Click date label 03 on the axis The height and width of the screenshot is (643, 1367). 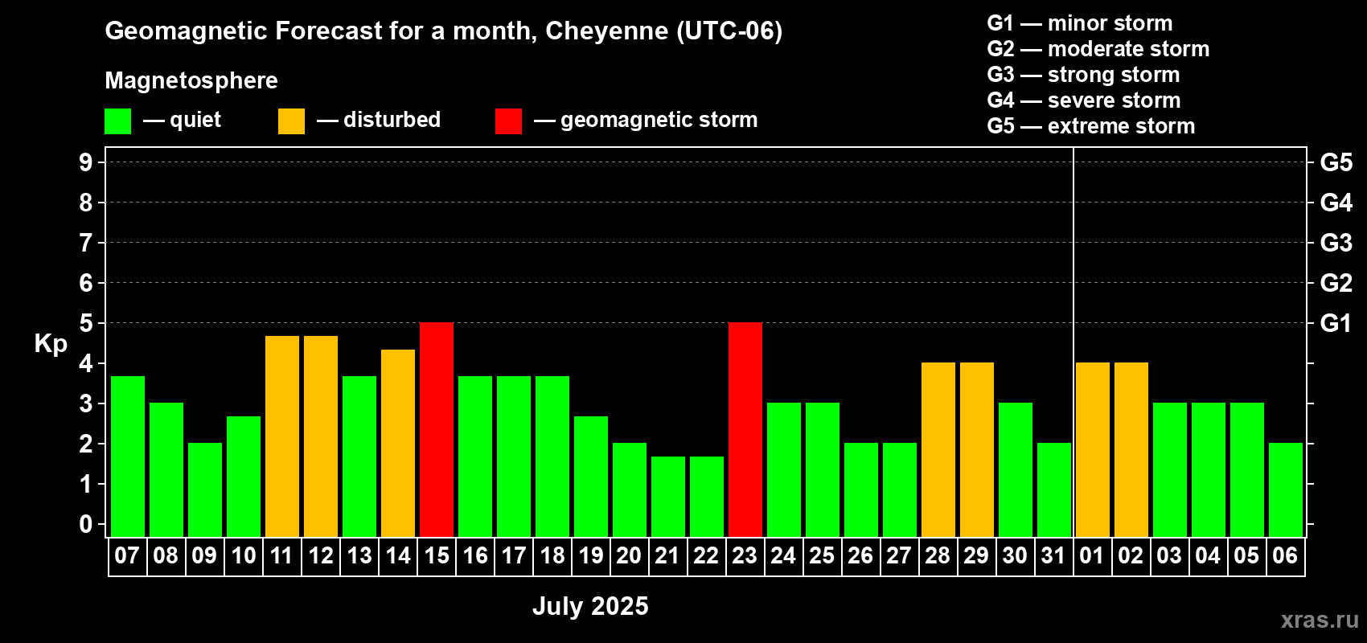(x=1169, y=555)
